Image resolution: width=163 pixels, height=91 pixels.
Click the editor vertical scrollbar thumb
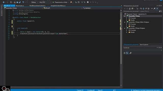coord(121,38)
